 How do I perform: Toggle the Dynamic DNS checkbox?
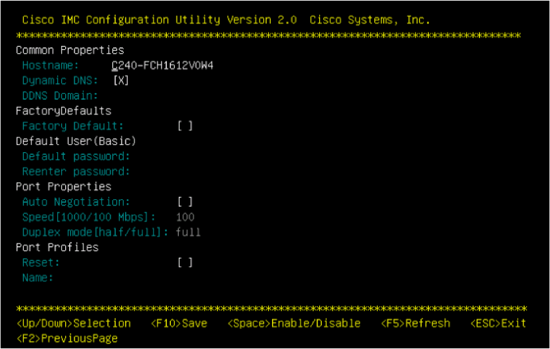[120, 80]
